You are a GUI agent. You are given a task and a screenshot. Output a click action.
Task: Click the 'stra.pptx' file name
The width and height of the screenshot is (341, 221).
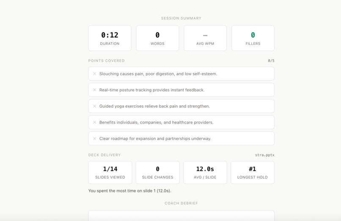pyautogui.click(x=265, y=155)
